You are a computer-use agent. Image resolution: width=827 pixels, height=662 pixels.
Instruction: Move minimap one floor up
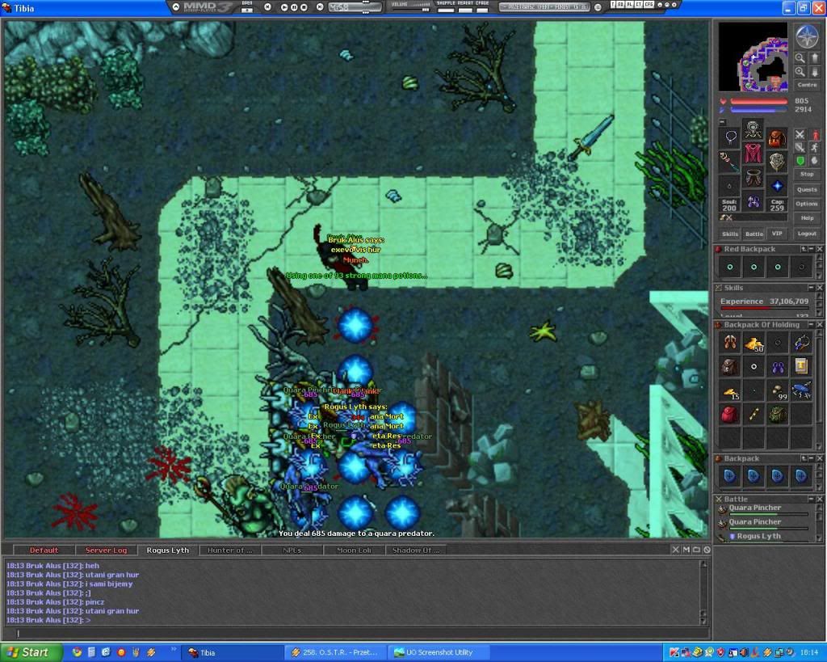tap(814, 57)
